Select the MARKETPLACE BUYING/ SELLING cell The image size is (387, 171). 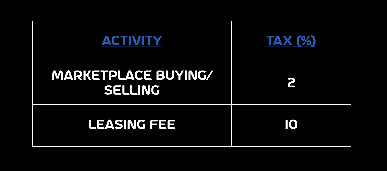click(132, 83)
